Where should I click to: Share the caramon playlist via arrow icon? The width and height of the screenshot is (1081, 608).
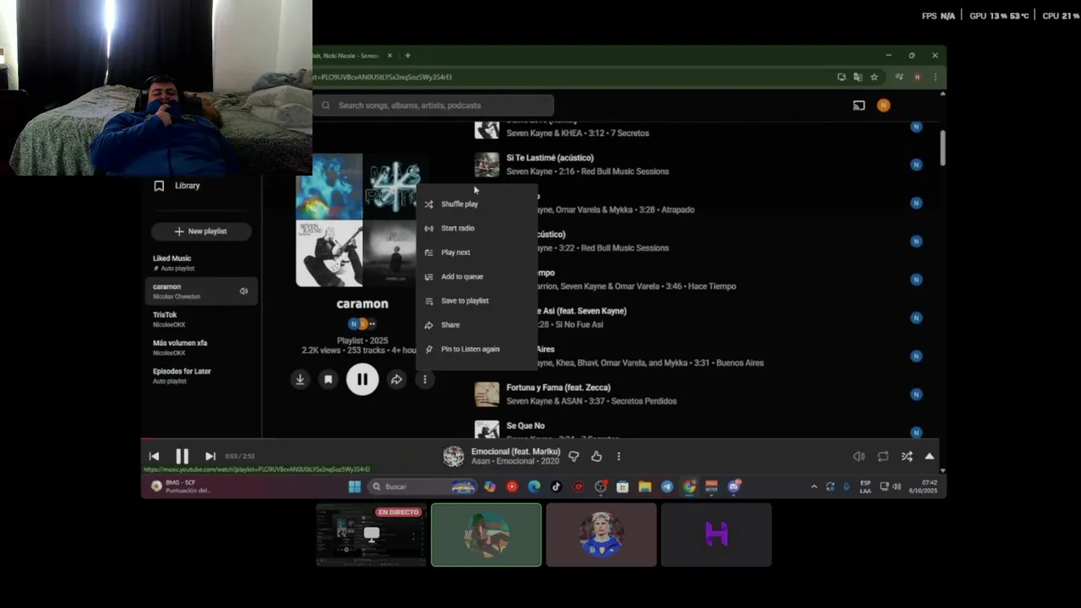pyautogui.click(x=396, y=379)
